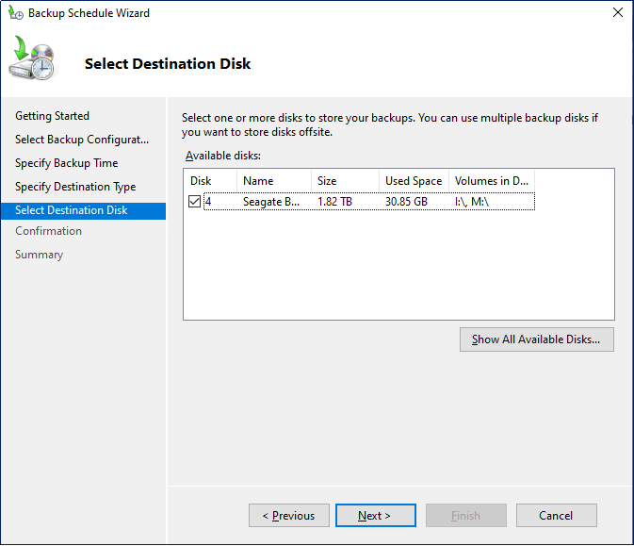Click the Used Space column header
The height and width of the screenshot is (546, 634).
[413, 180]
